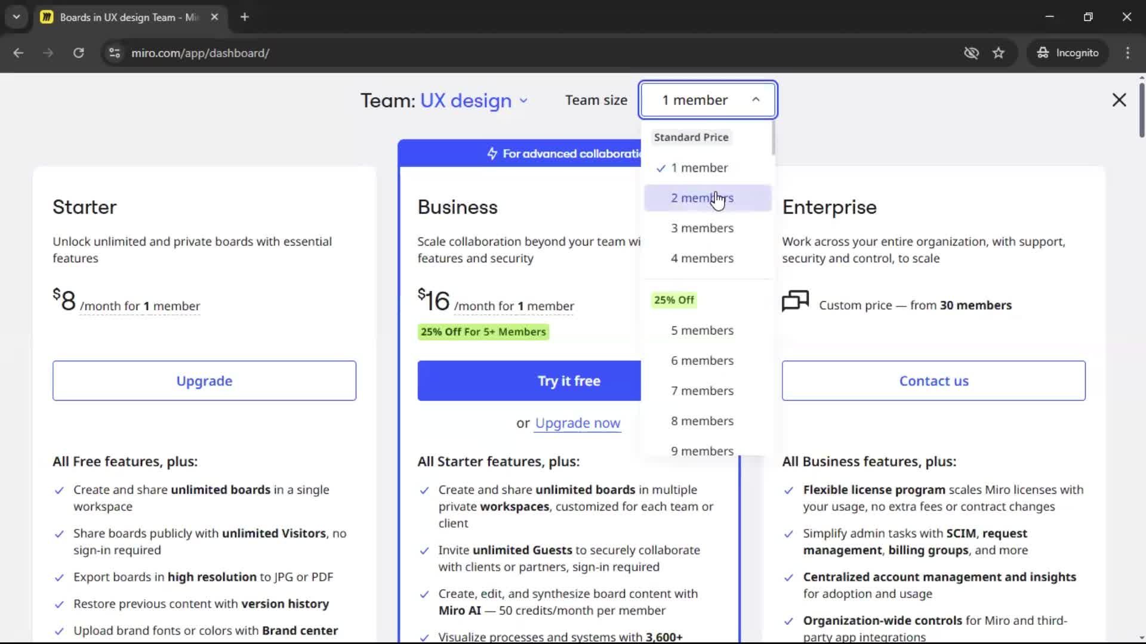Reload the Miro dashboard page
Screen dimensions: 1146x644
(78, 53)
